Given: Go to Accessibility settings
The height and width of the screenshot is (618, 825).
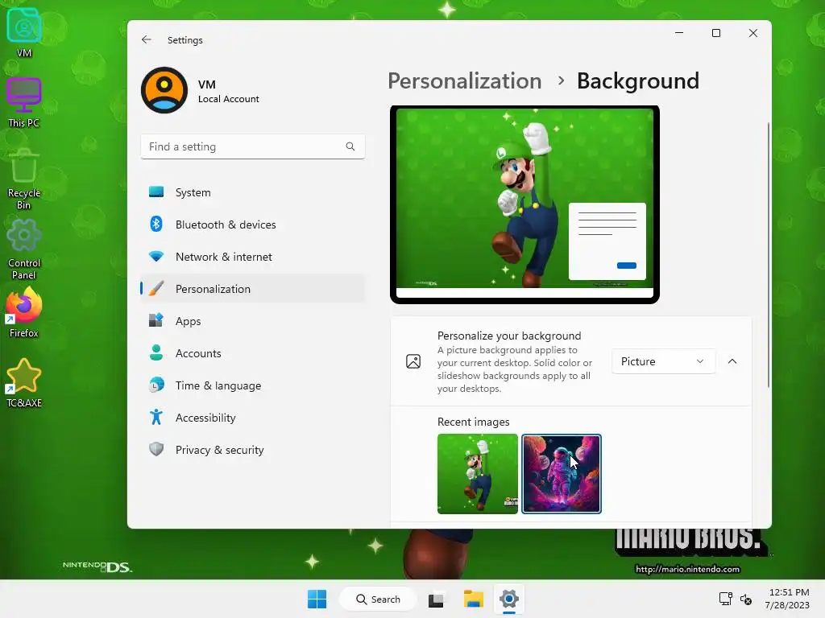Looking at the screenshot, I should tap(252, 418).
